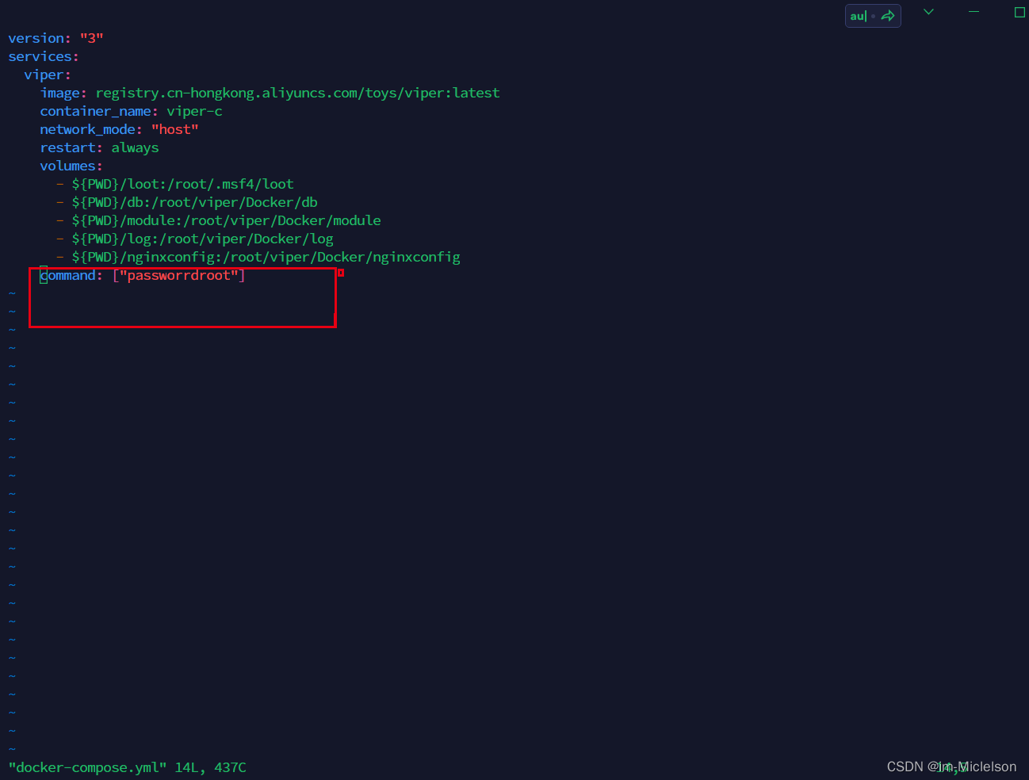Image resolution: width=1029 pixels, height=780 pixels.
Task: Click the forward arrow icon beside the au field
Action: point(888,15)
